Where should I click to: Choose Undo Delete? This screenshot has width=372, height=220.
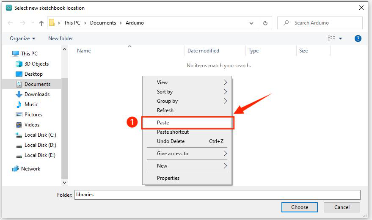click(187, 141)
